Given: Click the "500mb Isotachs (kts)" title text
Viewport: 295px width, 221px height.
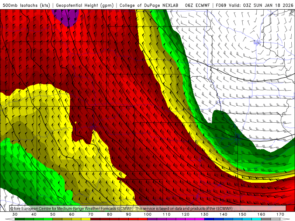Looking at the screenshot, I should click(27, 6).
